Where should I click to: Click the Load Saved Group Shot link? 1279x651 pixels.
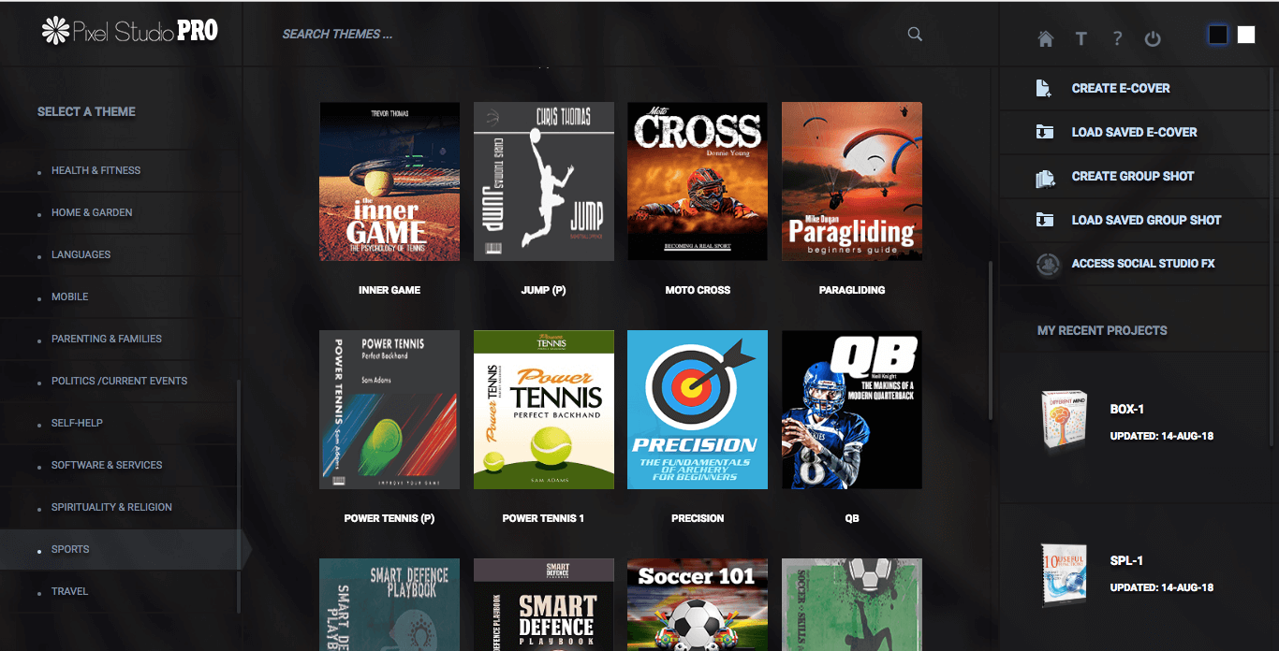pos(1146,220)
